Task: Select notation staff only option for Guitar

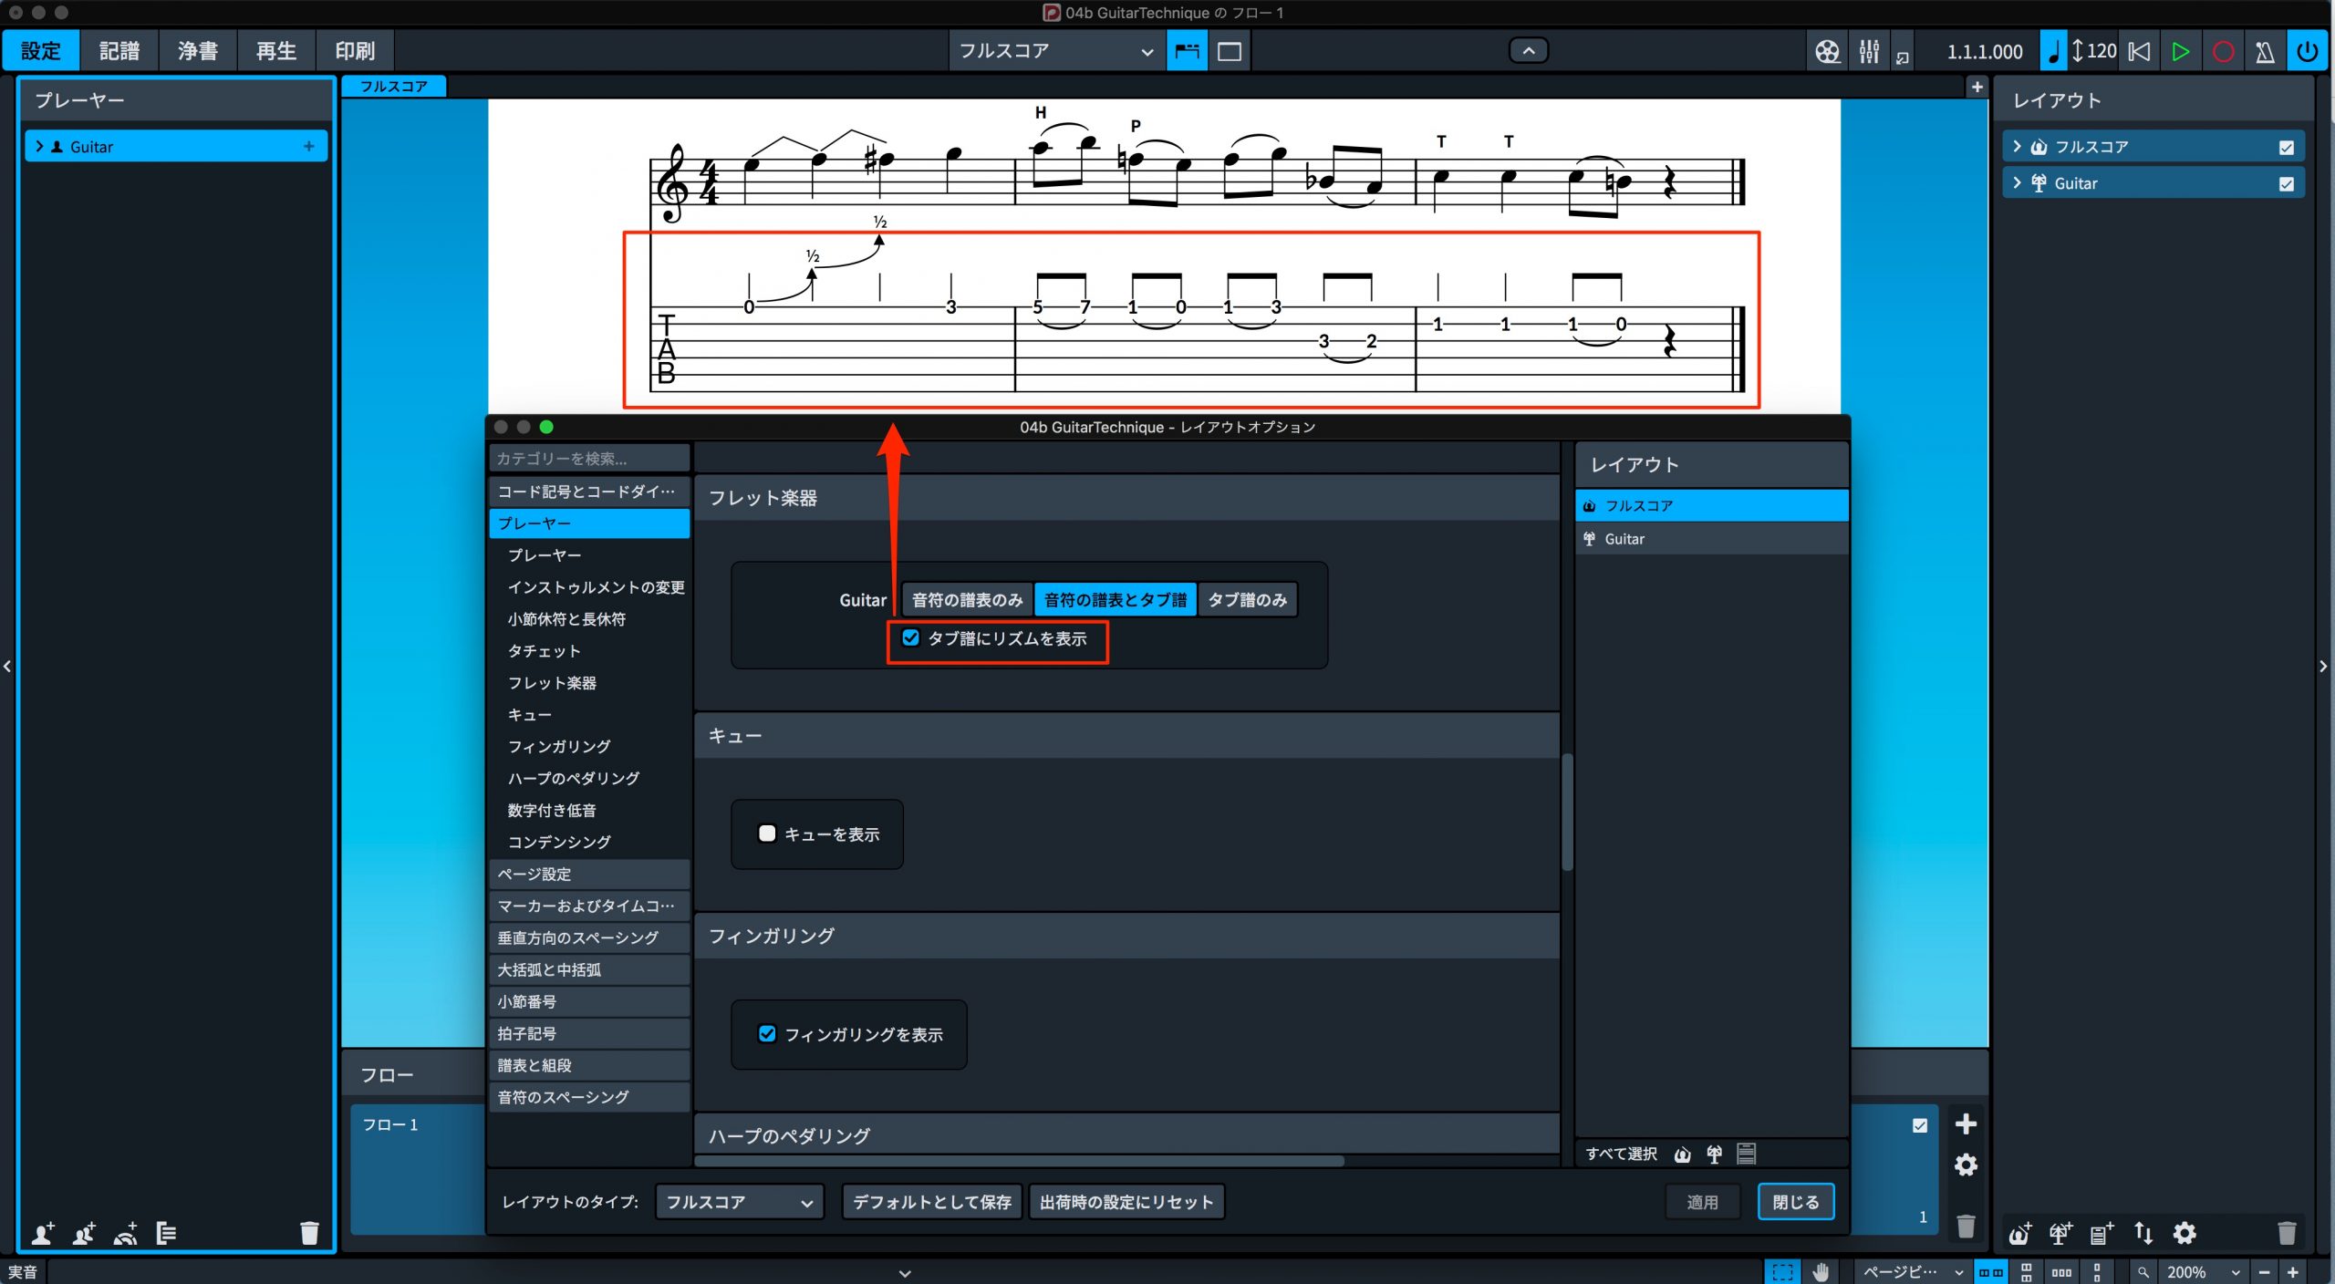Action: [967, 599]
